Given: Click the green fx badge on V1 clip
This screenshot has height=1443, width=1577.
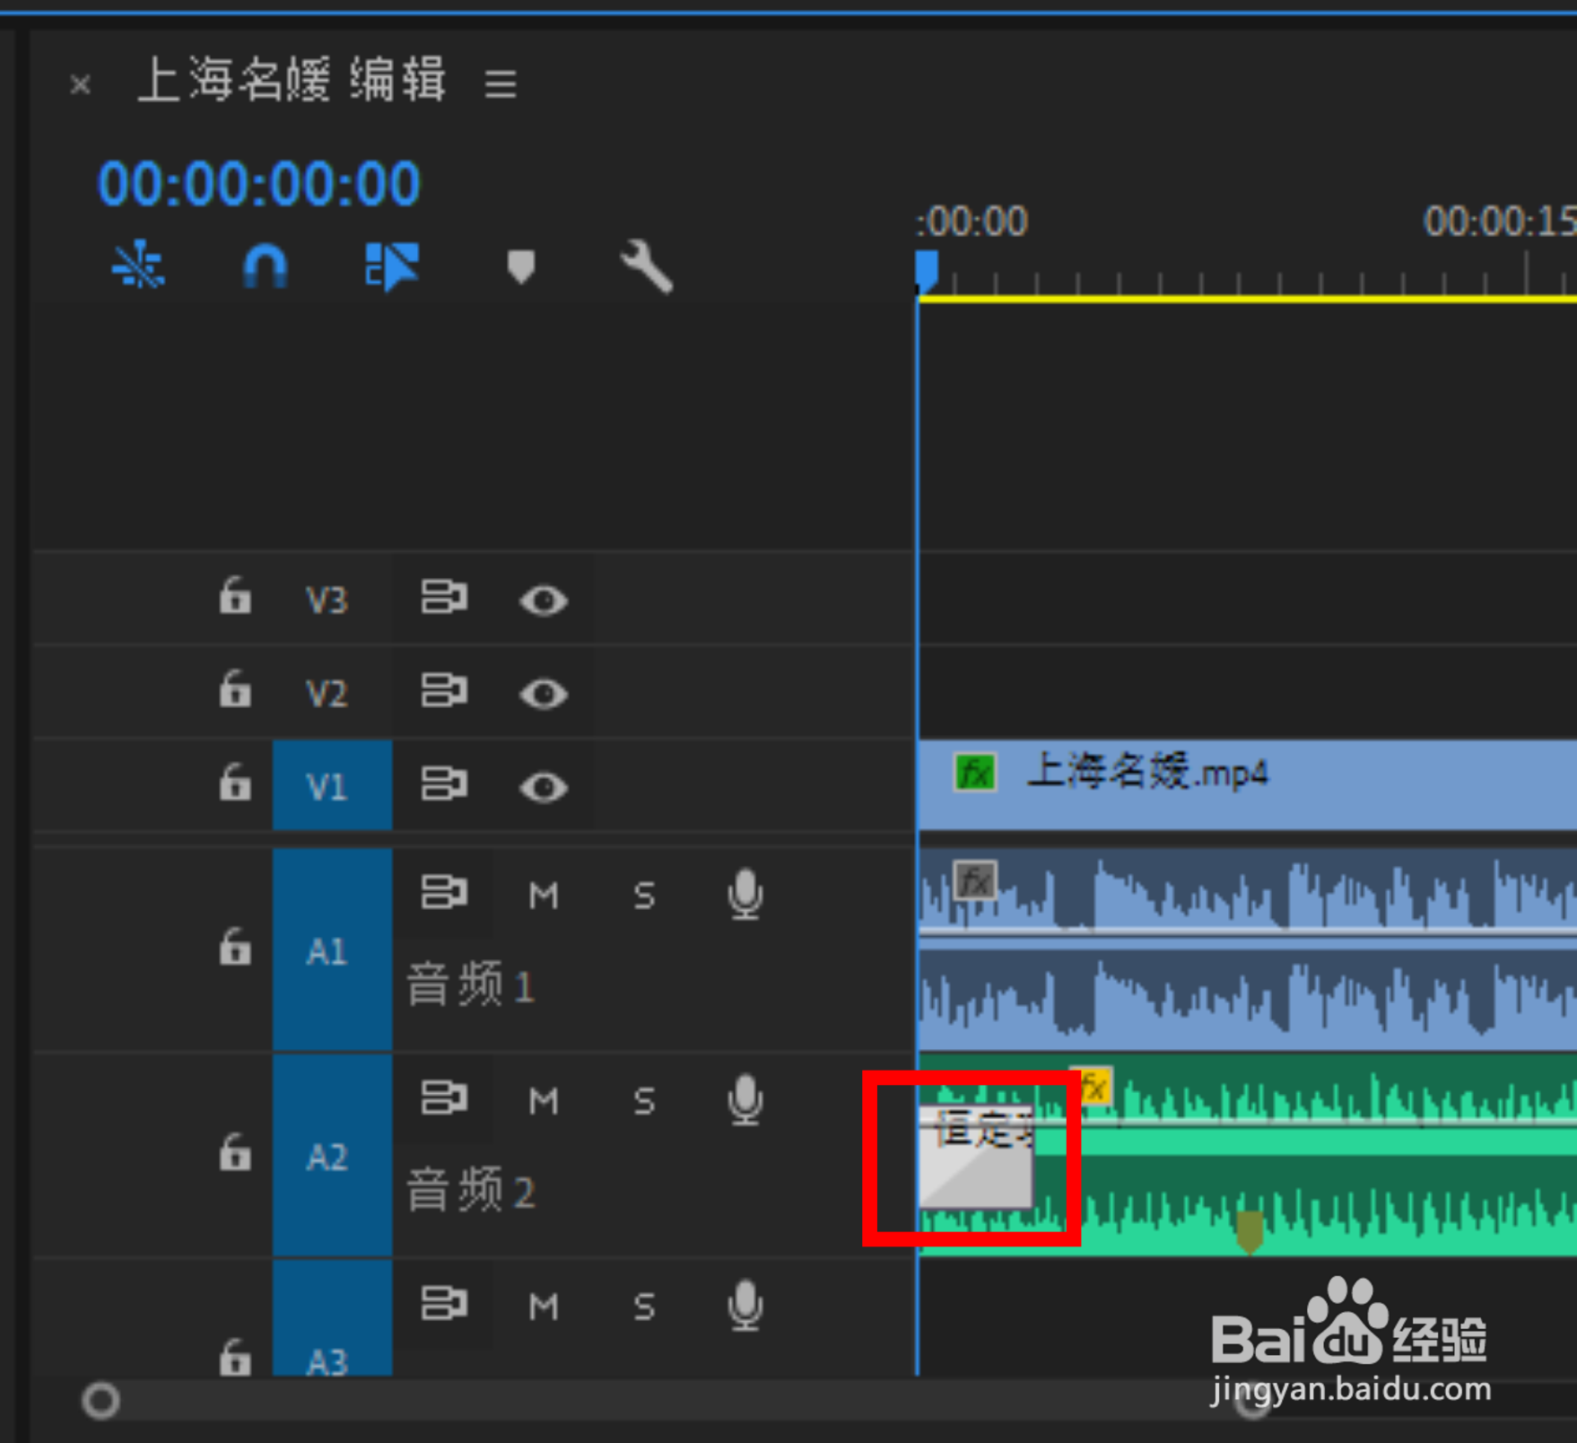Looking at the screenshot, I should (x=975, y=773).
